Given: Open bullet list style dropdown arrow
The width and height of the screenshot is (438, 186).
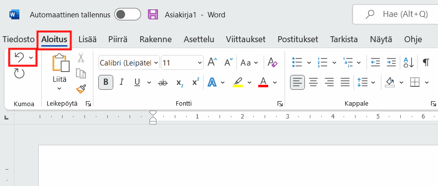Looking at the screenshot, I should point(309,62).
